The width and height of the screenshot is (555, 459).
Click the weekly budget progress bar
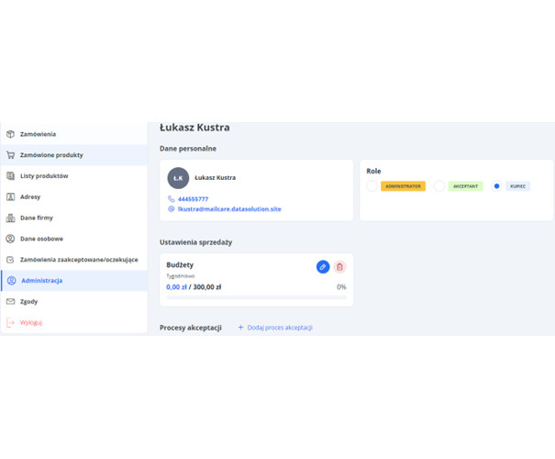(x=256, y=297)
